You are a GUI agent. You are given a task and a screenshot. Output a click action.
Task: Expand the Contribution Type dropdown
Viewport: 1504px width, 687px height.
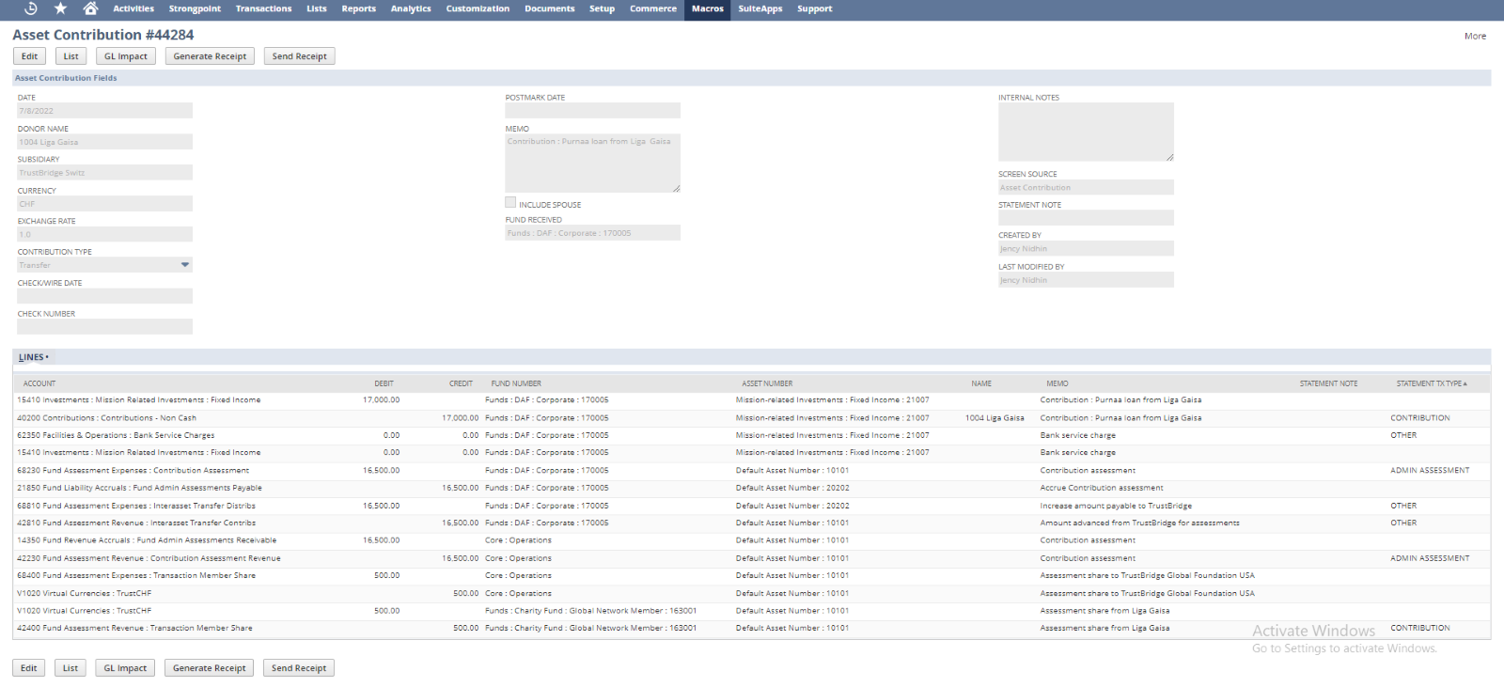pyautogui.click(x=185, y=265)
